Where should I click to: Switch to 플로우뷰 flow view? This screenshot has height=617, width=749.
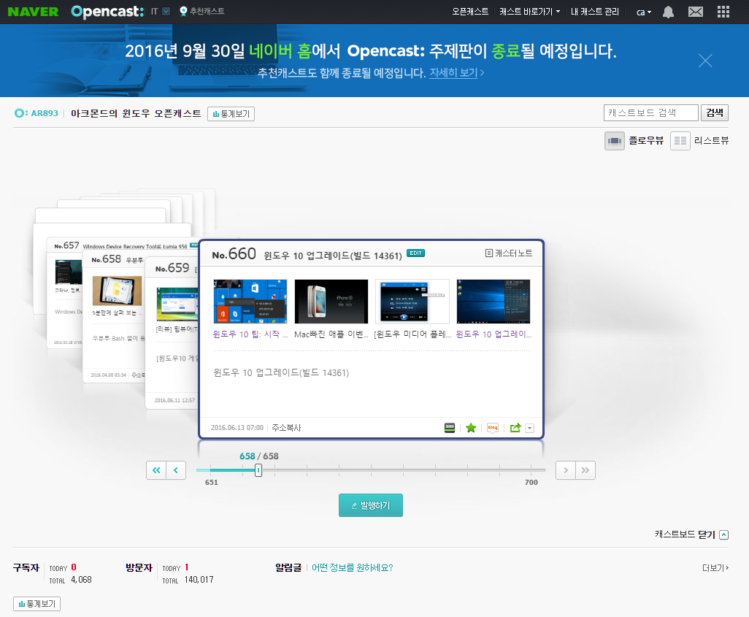click(634, 140)
